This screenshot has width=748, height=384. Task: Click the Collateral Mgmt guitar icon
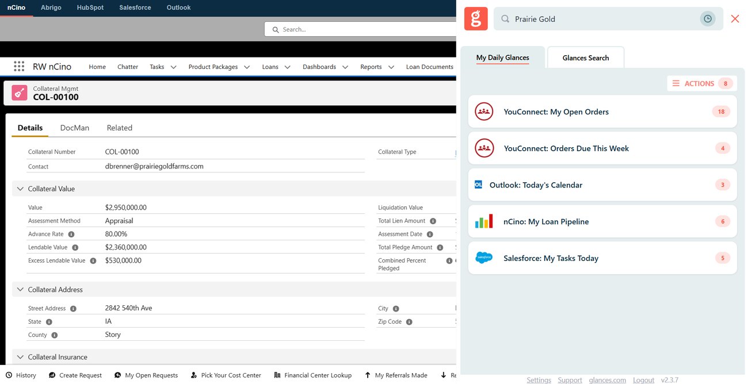point(19,93)
